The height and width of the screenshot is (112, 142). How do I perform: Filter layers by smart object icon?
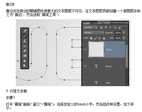pos(120,28)
